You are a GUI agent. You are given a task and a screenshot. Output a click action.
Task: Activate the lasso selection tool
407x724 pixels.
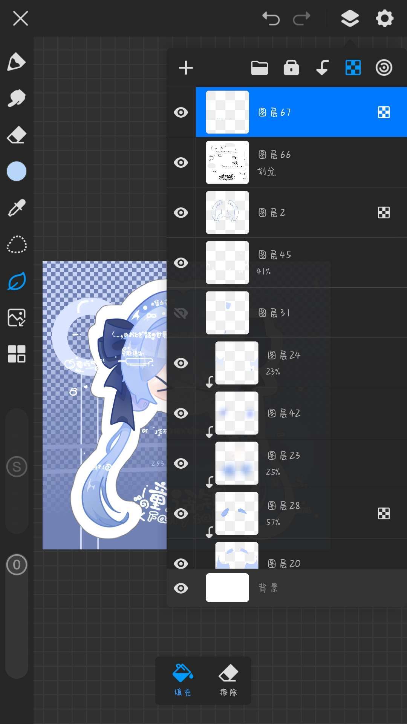click(17, 244)
